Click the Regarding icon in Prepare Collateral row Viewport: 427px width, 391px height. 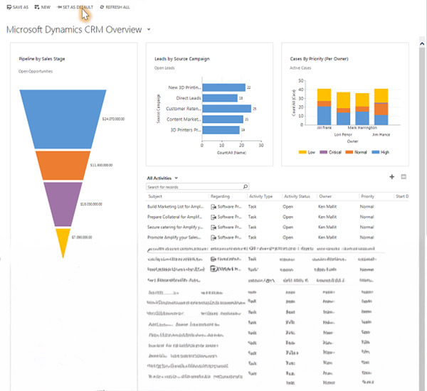tap(213, 217)
